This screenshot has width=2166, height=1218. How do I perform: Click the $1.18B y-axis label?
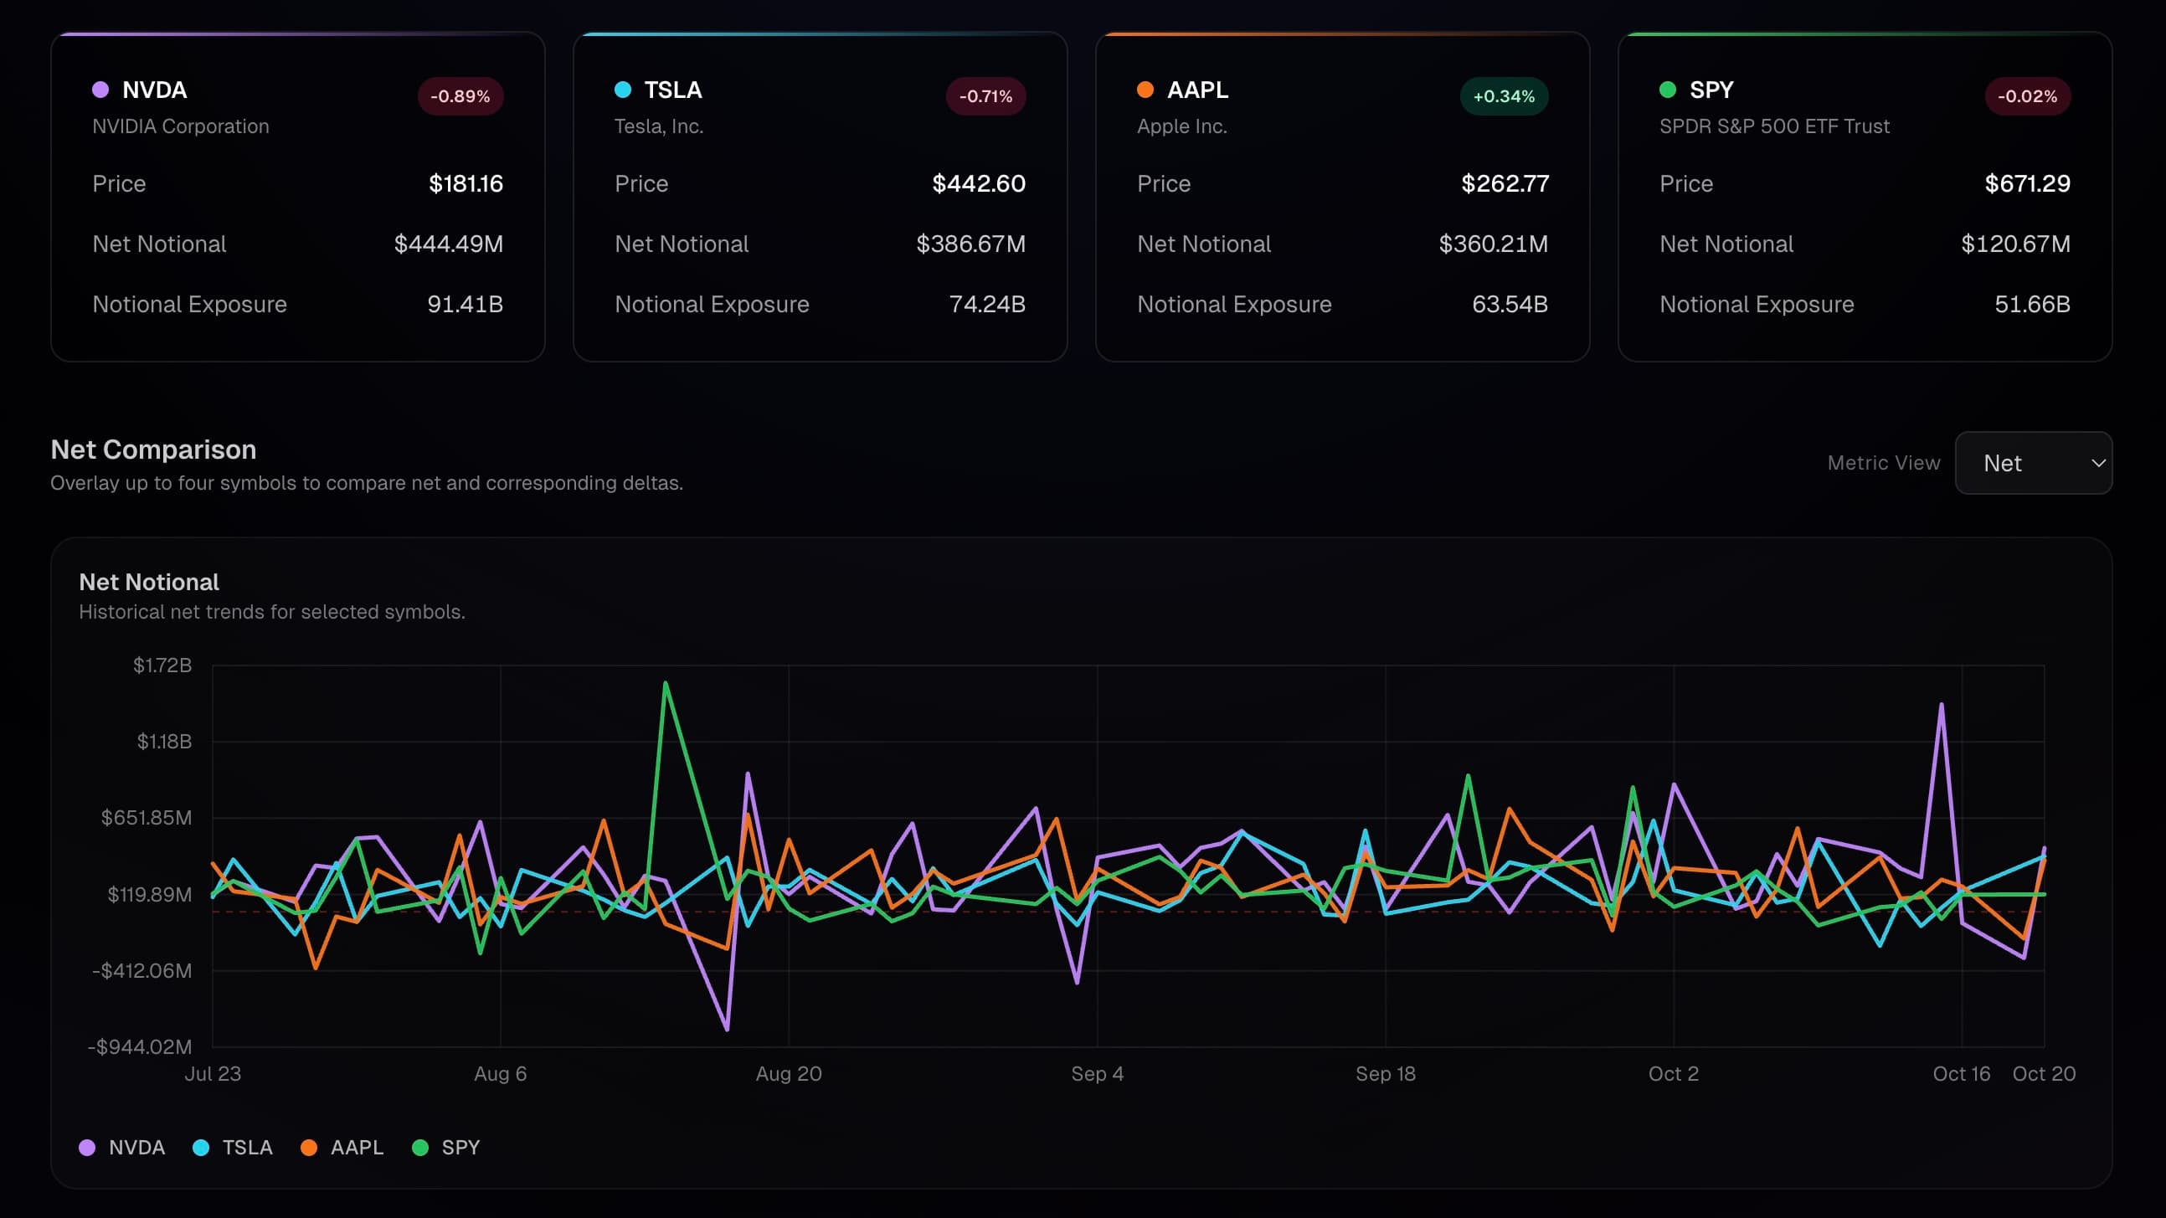pyautogui.click(x=164, y=742)
